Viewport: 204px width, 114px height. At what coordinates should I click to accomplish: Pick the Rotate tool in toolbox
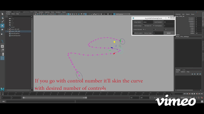(2, 29)
